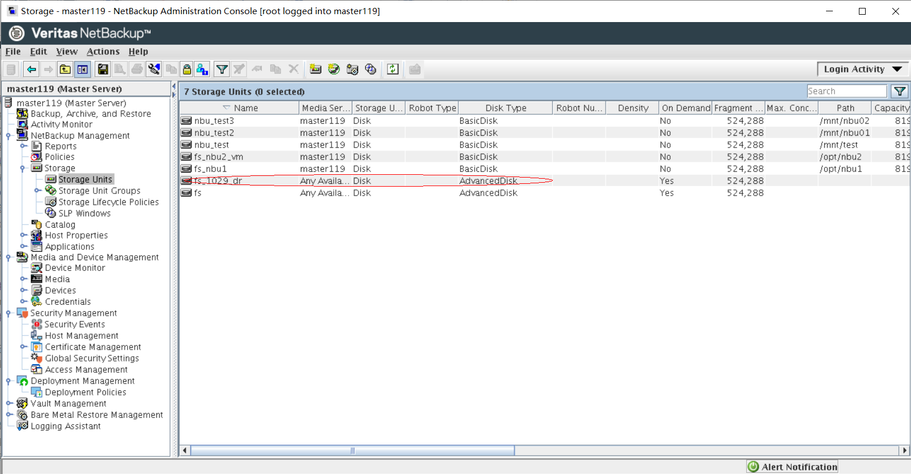Screen dimensions: 911x474
Task: Expand the Storage Unit Groups node
Action: click(37, 191)
